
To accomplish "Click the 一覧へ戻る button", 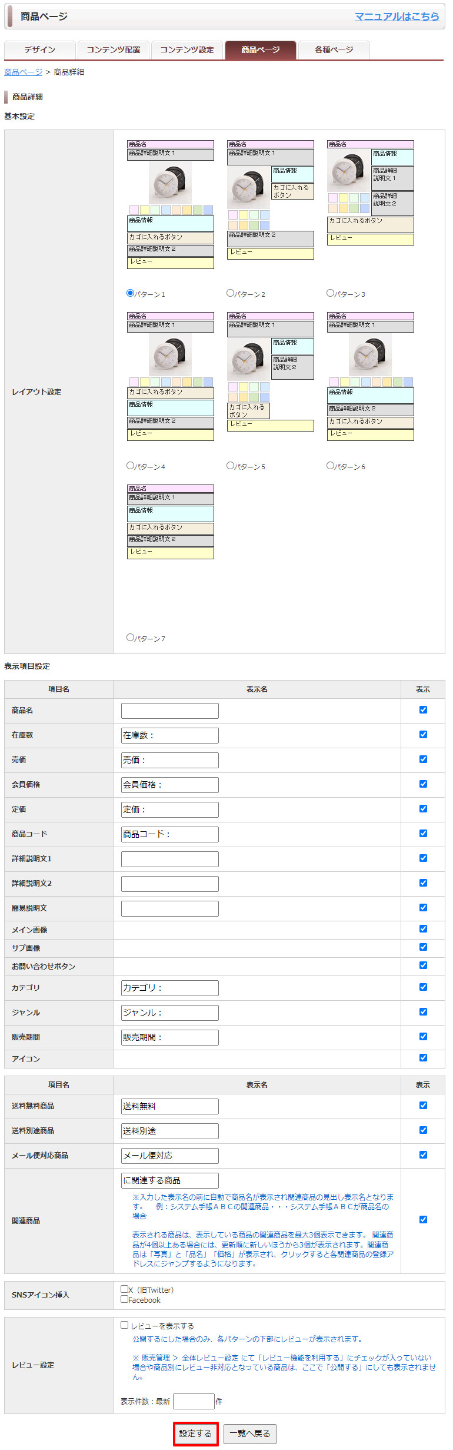I will click(250, 1434).
